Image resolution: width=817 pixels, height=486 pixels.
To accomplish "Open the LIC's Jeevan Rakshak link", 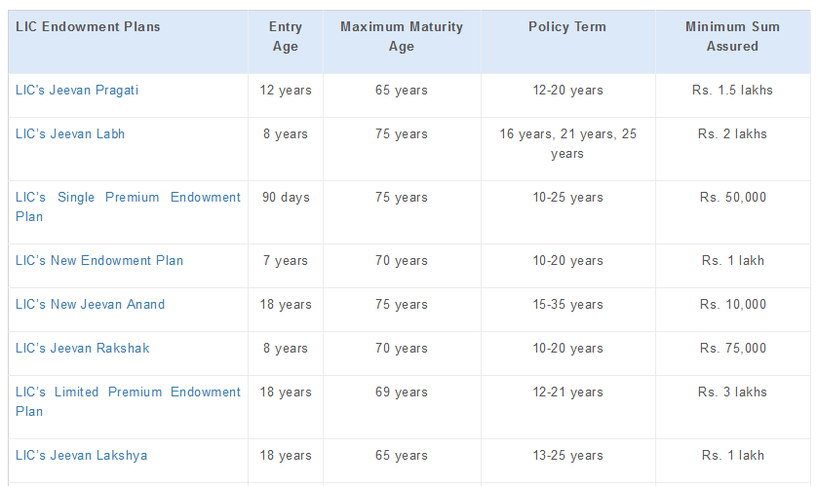I will click(82, 348).
